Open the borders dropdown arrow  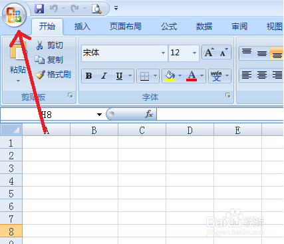pyautogui.click(x=156, y=76)
